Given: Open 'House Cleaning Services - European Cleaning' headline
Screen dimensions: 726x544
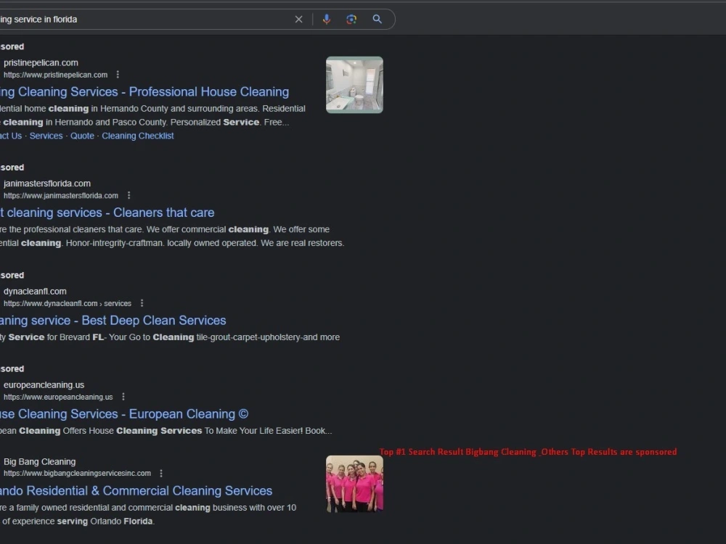Looking at the screenshot, I should 124,413.
